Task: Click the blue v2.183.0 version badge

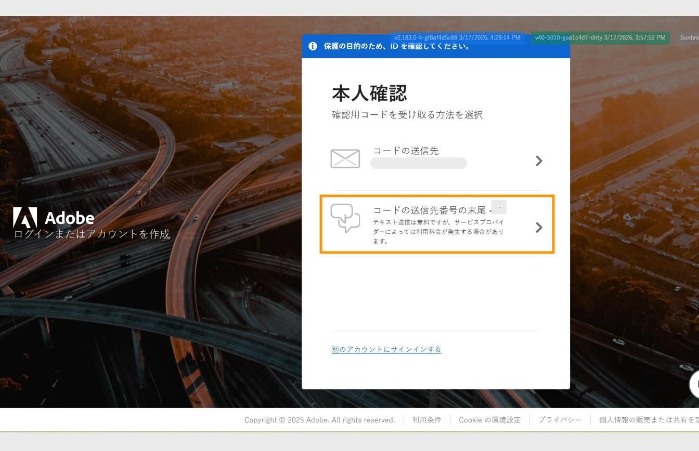Action: coord(457,37)
